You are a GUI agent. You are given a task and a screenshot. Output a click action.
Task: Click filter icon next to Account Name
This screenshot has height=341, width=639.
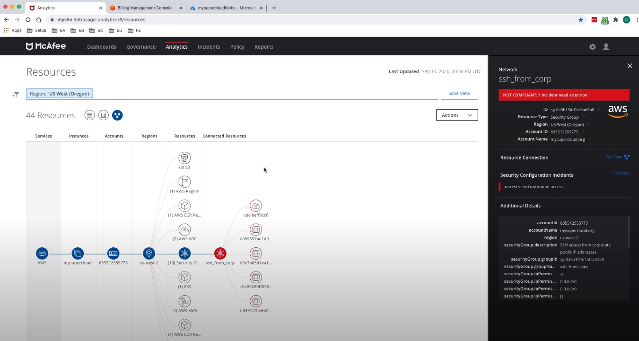[590, 140]
